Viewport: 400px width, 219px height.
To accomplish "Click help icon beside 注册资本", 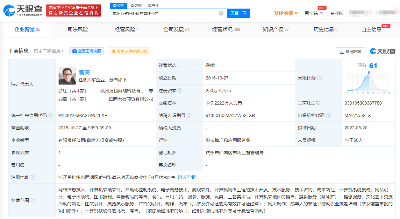I will 180,91.
